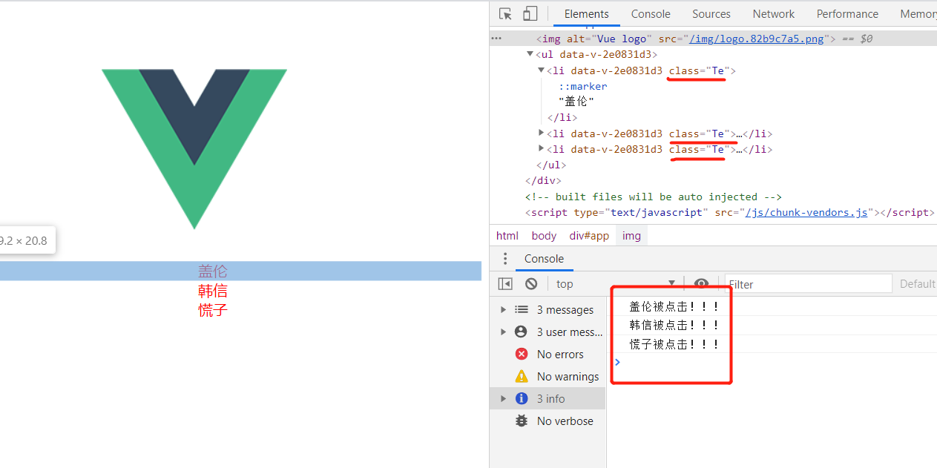Select the No warnings sidebar row
The width and height of the screenshot is (937, 468).
coord(548,377)
